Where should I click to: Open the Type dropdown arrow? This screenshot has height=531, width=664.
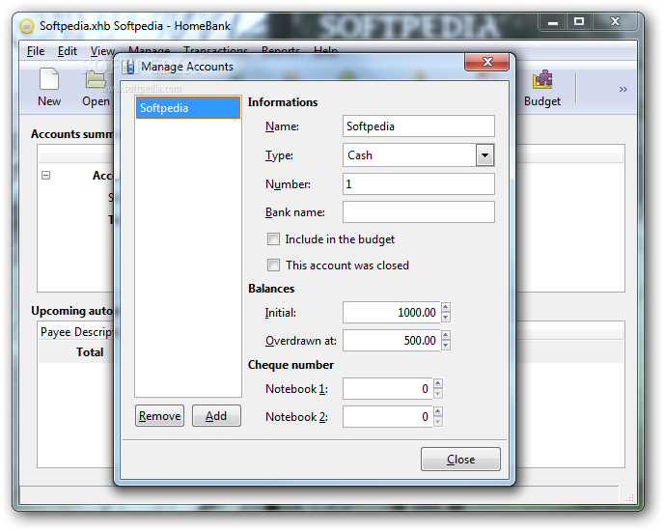tap(484, 155)
